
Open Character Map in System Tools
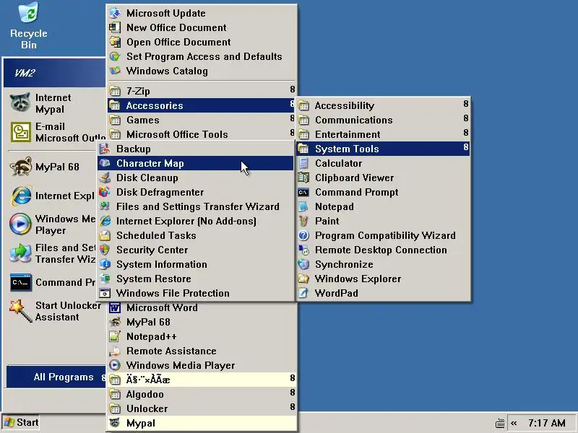tap(195, 163)
